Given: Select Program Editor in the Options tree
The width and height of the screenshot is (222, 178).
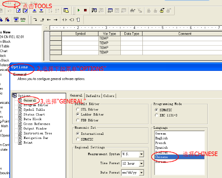Looking at the screenshot, I should click(36, 105).
